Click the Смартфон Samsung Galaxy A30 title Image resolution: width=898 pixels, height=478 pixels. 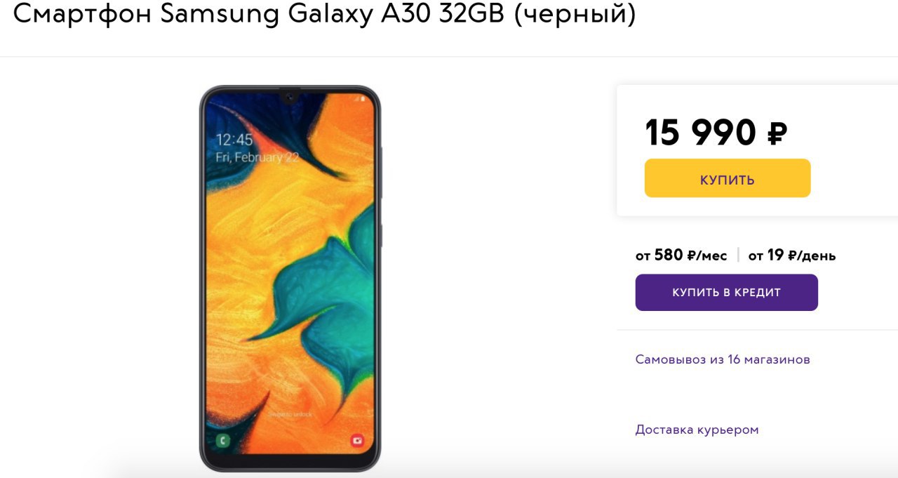point(258,14)
